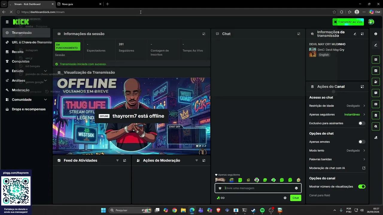Click the pencil edit icon in right sidebar

(376, 45)
